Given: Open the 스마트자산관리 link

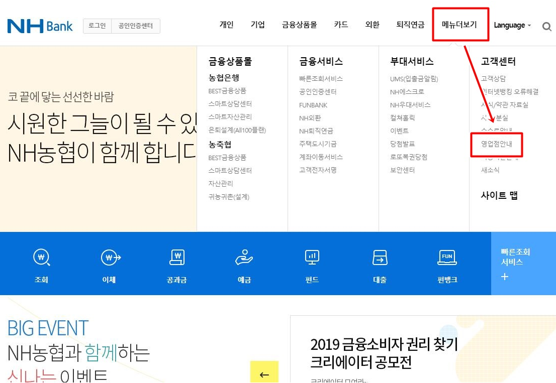Looking at the screenshot, I should pyautogui.click(x=230, y=117).
